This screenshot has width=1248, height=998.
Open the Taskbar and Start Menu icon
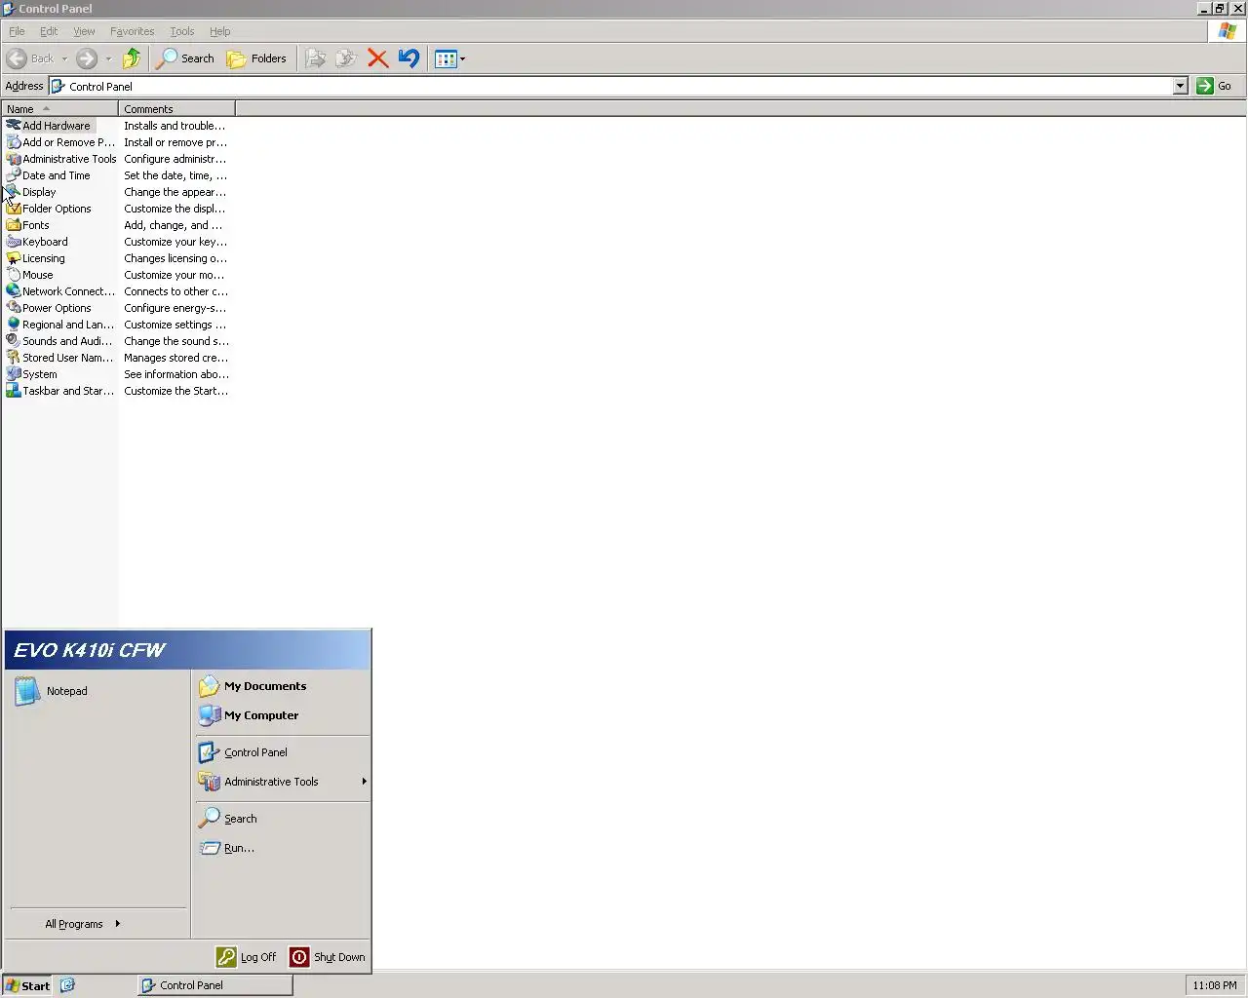[14, 391]
